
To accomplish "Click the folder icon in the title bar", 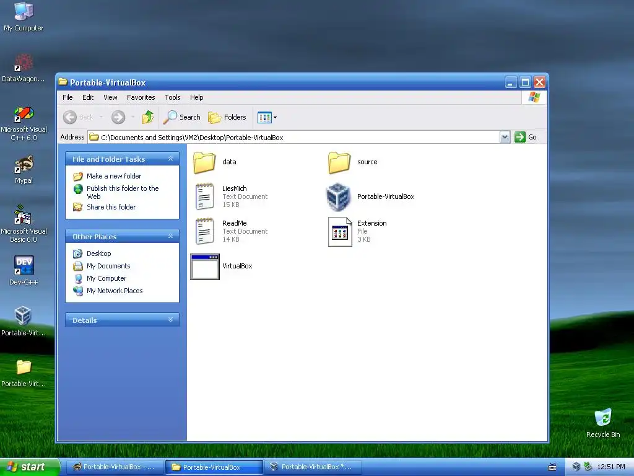I will [x=63, y=82].
